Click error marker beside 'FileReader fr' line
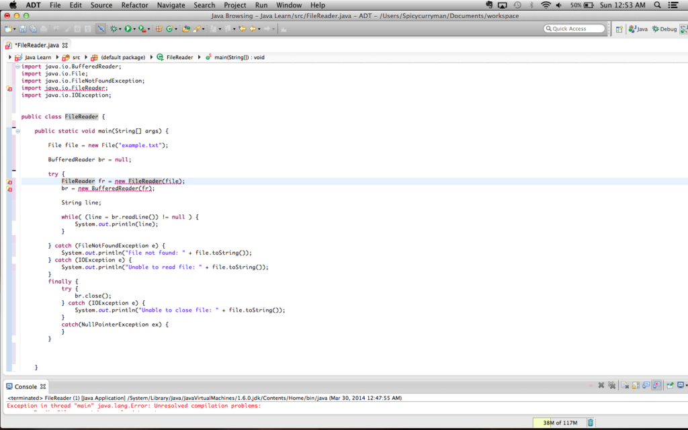Image resolution: width=688 pixels, height=430 pixels. [9, 181]
